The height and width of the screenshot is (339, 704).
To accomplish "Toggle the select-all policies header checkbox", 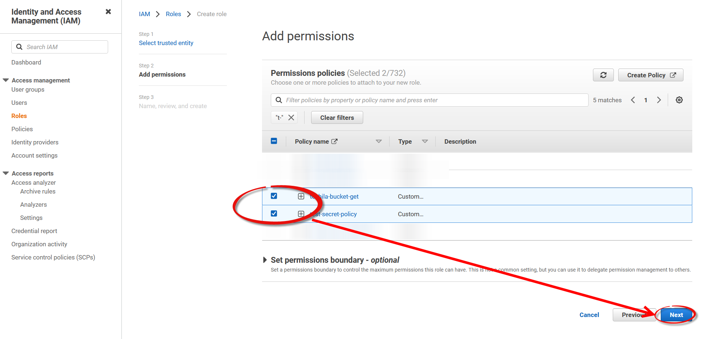I will click(274, 141).
